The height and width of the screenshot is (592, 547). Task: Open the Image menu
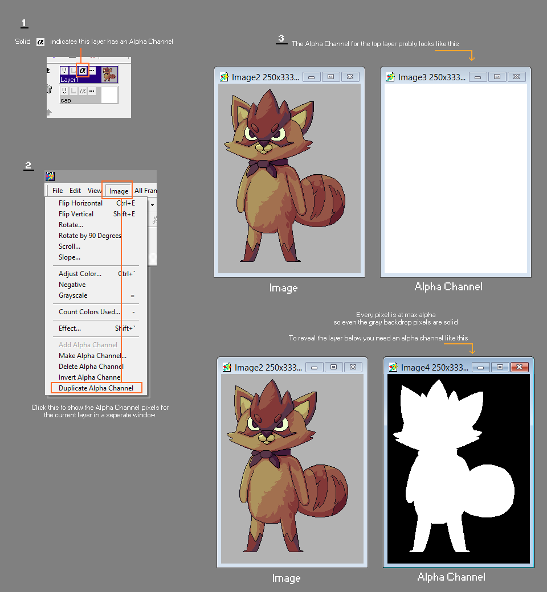pos(119,191)
